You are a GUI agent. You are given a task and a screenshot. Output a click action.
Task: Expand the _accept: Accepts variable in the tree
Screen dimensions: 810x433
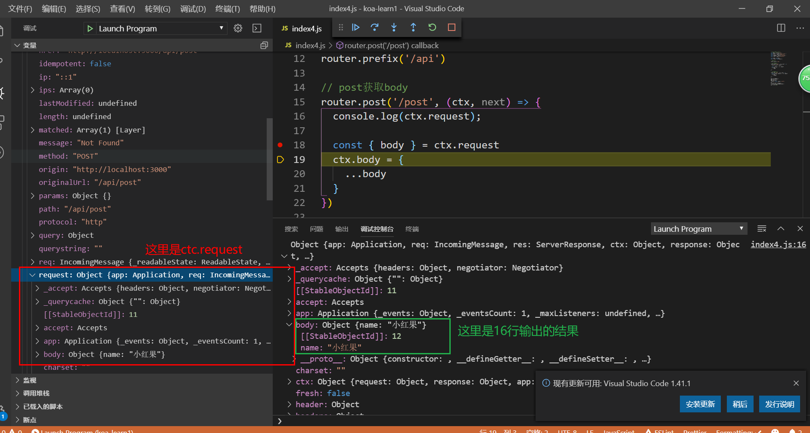37,288
